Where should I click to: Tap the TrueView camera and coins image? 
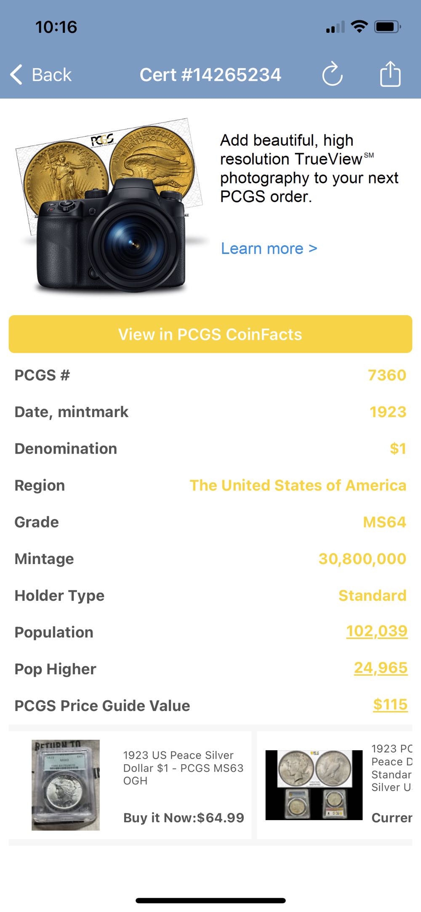110,206
